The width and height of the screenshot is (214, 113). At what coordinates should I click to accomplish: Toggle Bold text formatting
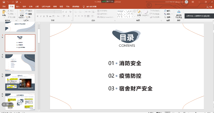click(38, 17)
